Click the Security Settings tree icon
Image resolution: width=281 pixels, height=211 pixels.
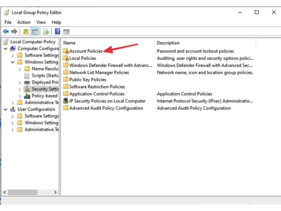pyautogui.click(x=27, y=89)
